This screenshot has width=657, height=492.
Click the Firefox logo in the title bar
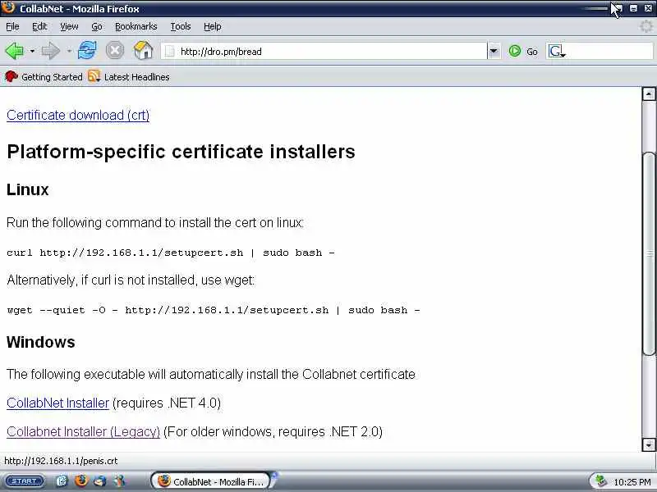(8, 8)
